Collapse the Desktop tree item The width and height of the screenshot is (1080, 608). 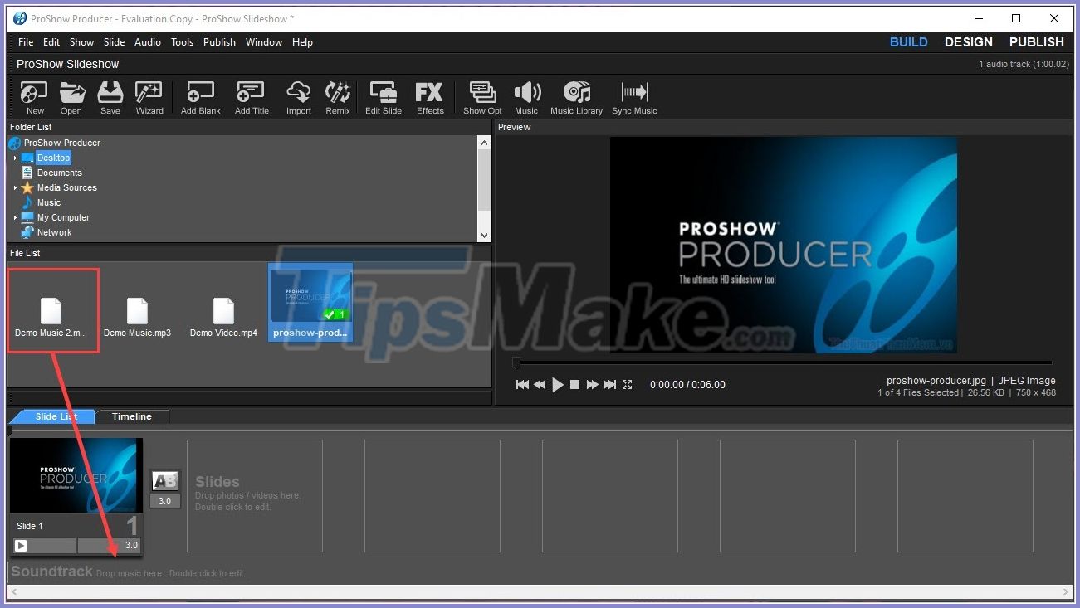(15, 158)
